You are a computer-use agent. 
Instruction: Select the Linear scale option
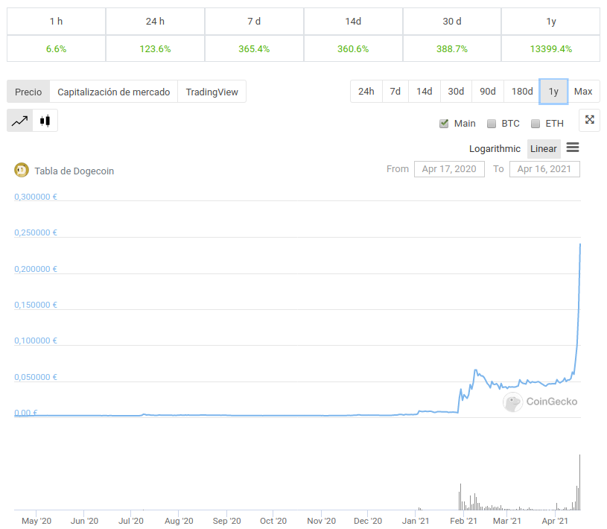coord(544,149)
